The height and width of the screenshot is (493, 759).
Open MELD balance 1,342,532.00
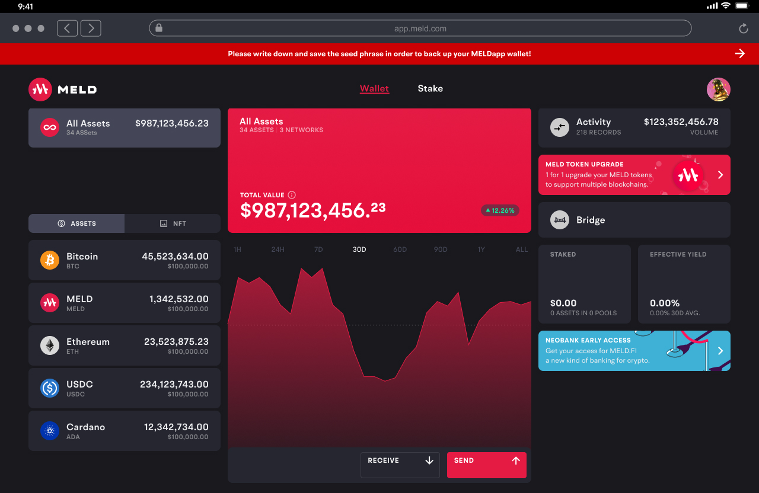pos(179,299)
